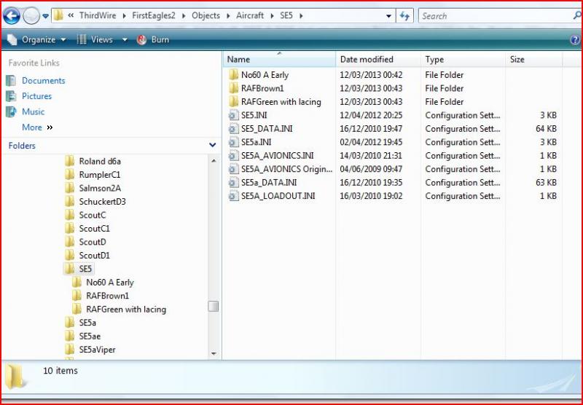This screenshot has width=583, height=405.
Task: Select ScoutD folder icon in tree
Action: click(69, 242)
